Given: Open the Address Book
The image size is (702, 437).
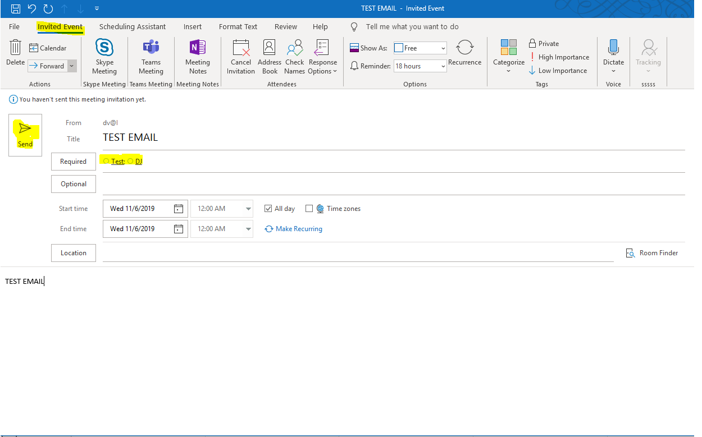Looking at the screenshot, I should pyautogui.click(x=270, y=57).
